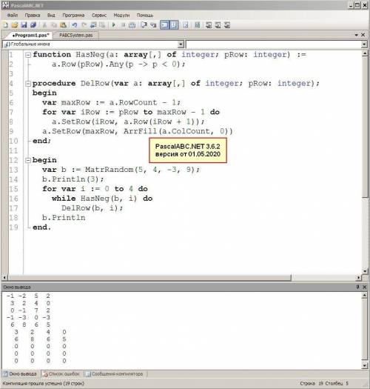Screen dimensions: 370x389
Task: Open the Список ошибок tab
Action: (62, 373)
